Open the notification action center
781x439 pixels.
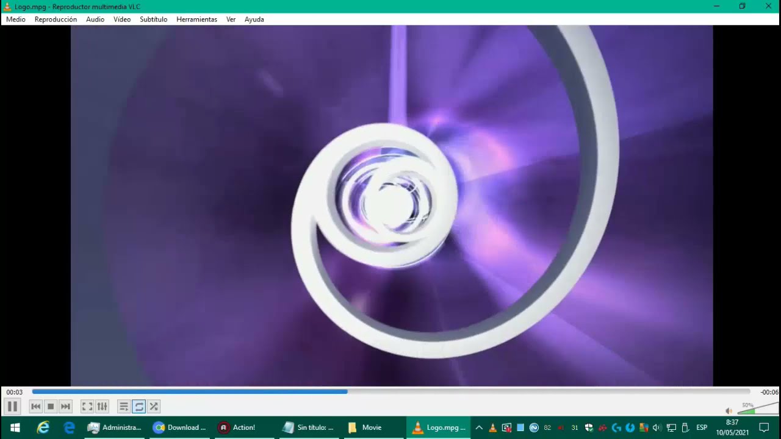(x=765, y=427)
